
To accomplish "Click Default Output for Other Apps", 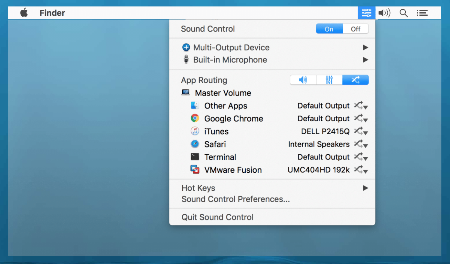I will click(324, 106).
